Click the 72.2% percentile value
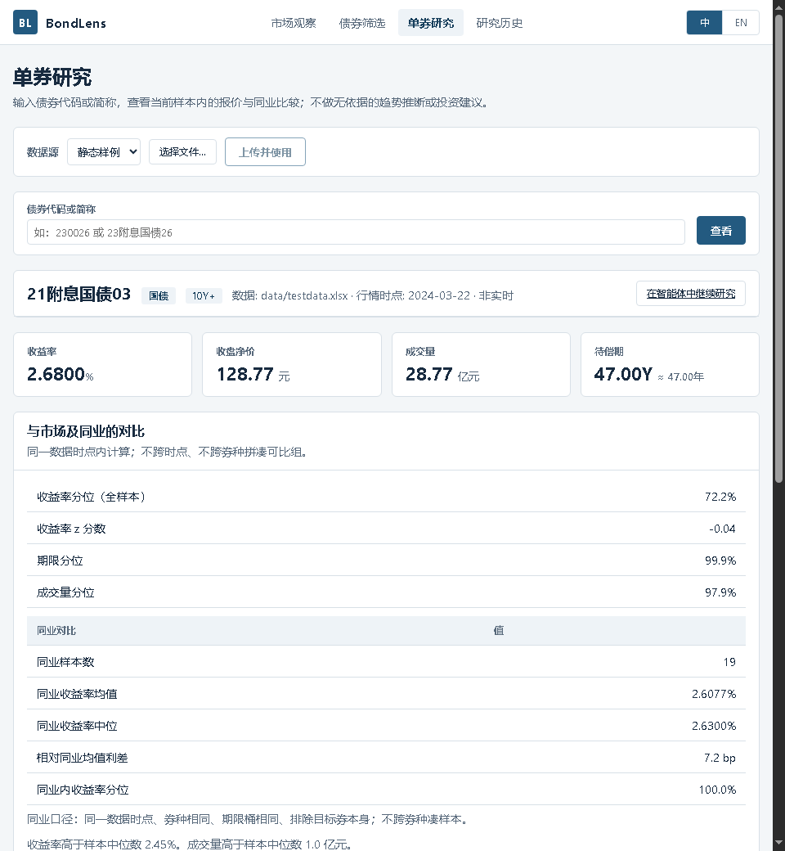The height and width of the screenshot is (851, 785). click(x=720, y=497)
